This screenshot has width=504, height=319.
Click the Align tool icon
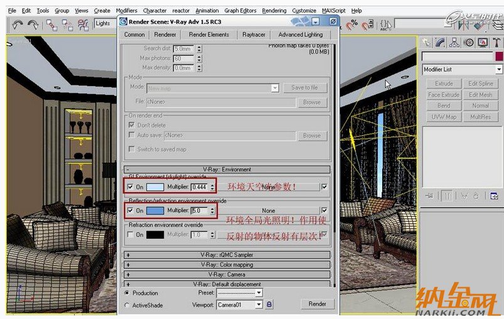tap(478, 24)
